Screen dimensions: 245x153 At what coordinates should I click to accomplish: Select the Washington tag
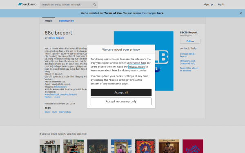pyautogui.click(x=65, y=112)
